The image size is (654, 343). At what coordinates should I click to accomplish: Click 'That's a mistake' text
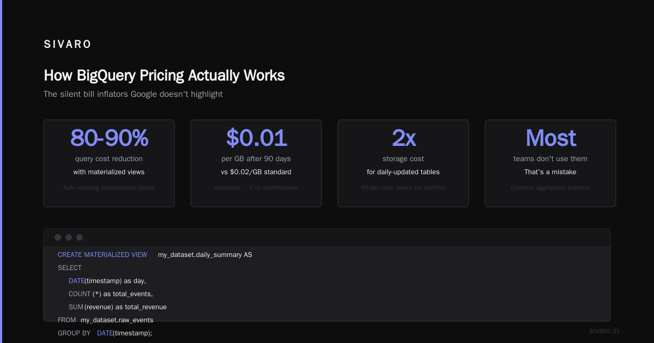[550, 172]
